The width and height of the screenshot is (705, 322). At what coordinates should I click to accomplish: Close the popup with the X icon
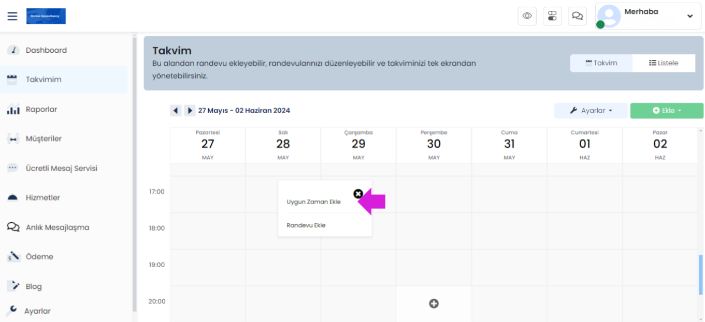[358, 194]
